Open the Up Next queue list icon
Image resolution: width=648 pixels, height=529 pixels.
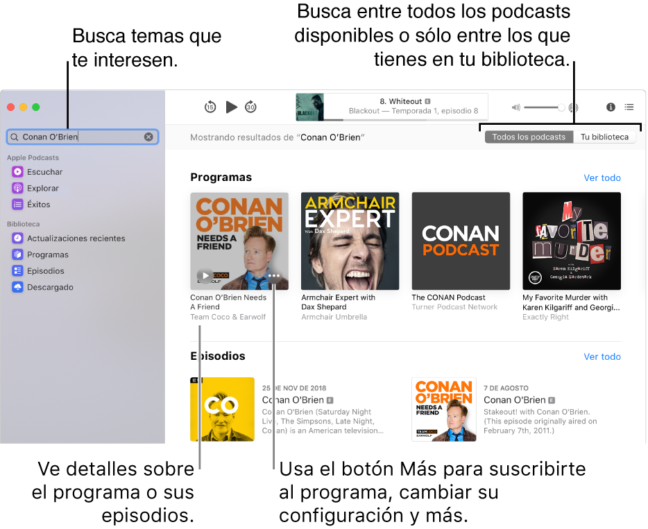click(629, 107)
